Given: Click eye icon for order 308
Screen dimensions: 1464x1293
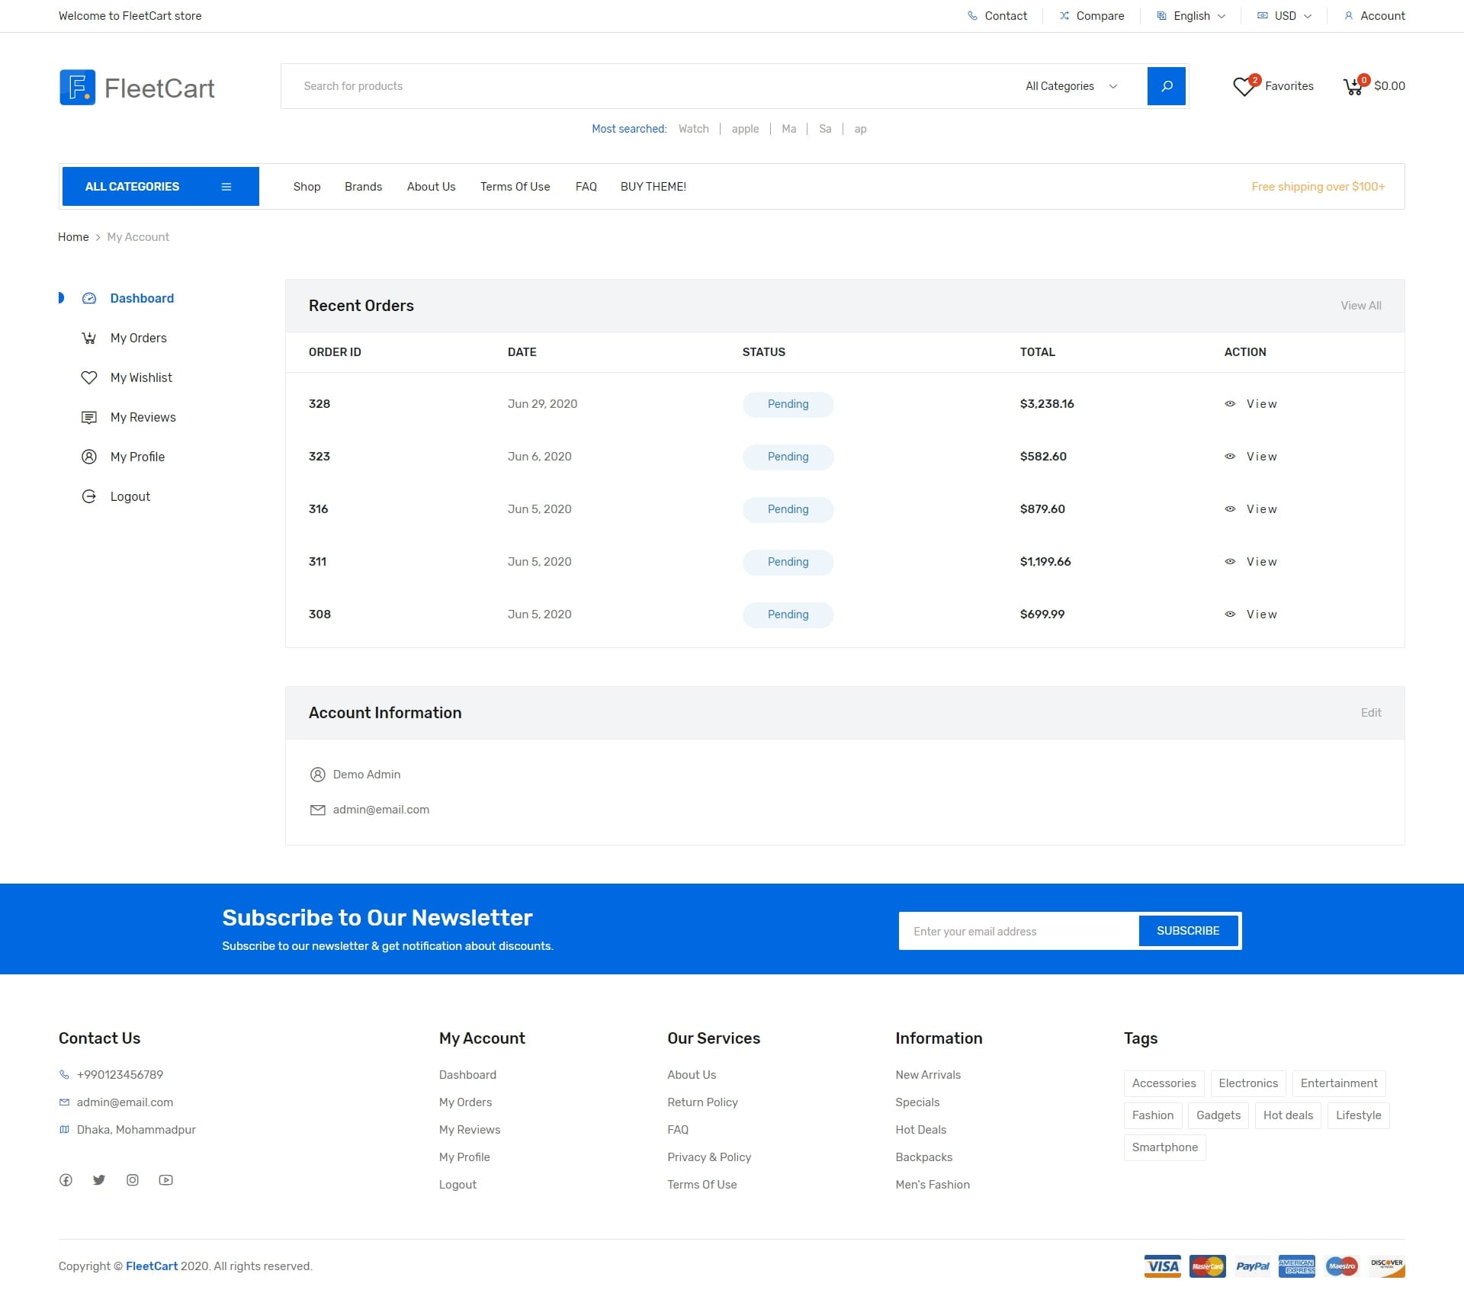Looking at the screenshot, I should pyautogui.click(x=1230, y=614).
